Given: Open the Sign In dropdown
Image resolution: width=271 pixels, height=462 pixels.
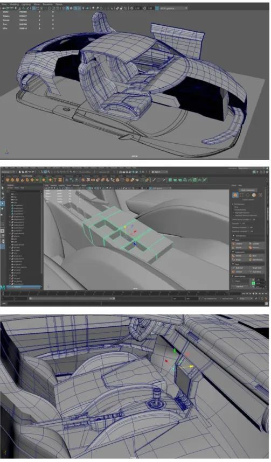Looking at the screenshot, I should (x=159, y=172).
